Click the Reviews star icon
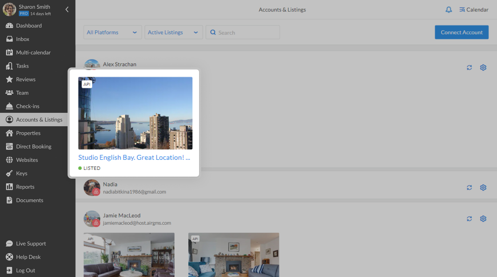 [x=9, y=79]
